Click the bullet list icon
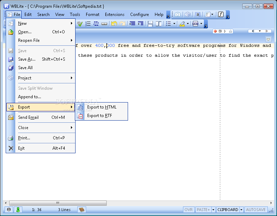Image resolution: width=277 pixels, height=216 pixels. pyautogui.click(x=168, y=24)
